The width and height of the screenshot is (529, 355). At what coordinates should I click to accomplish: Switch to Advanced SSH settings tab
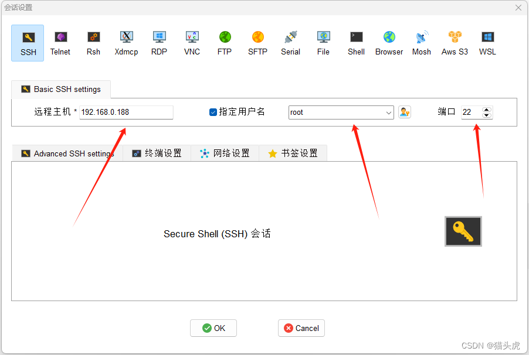coord(67,153)
